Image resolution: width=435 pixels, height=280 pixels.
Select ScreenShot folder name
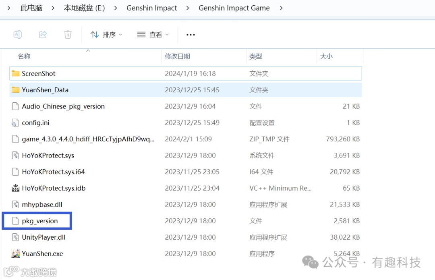pos(39,74)
